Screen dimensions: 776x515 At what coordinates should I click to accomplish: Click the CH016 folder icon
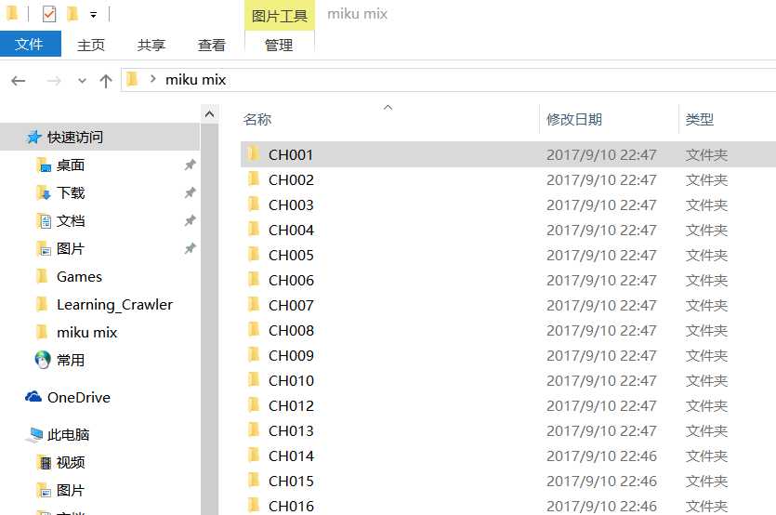pyautogui.click(x=254, y=505)
